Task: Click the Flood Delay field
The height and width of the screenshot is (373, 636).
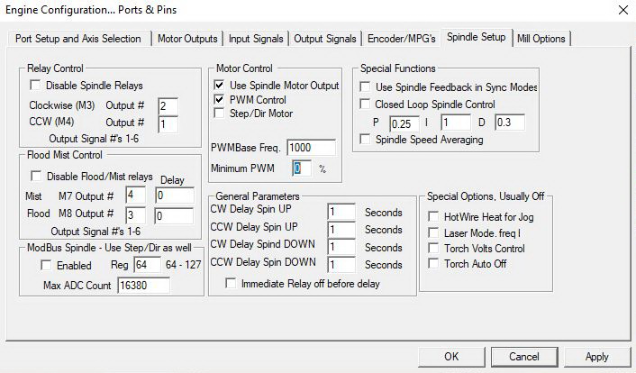Action: tap(175, 215)
